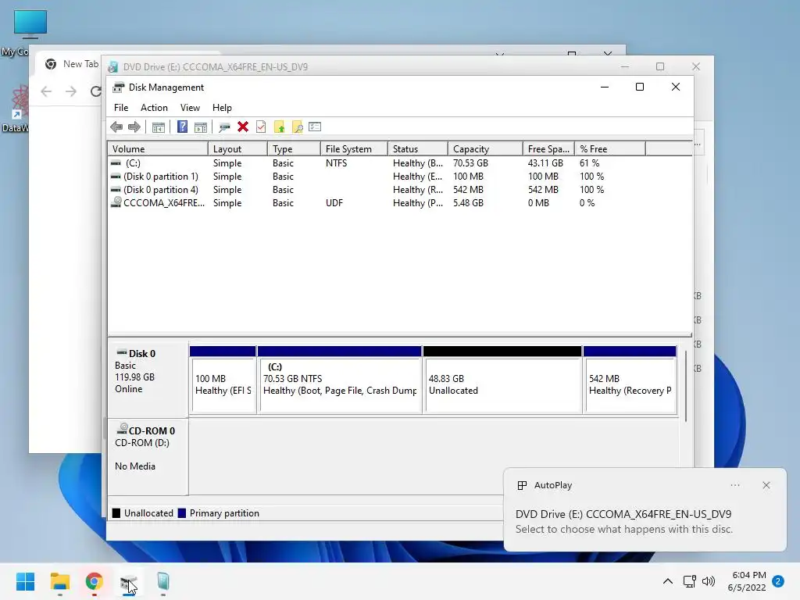Image resolution: width=800 pixels, height=600 pixels.
Task: Click the CD-ROM 0 label panel
Action: click(x=148, y=456)
